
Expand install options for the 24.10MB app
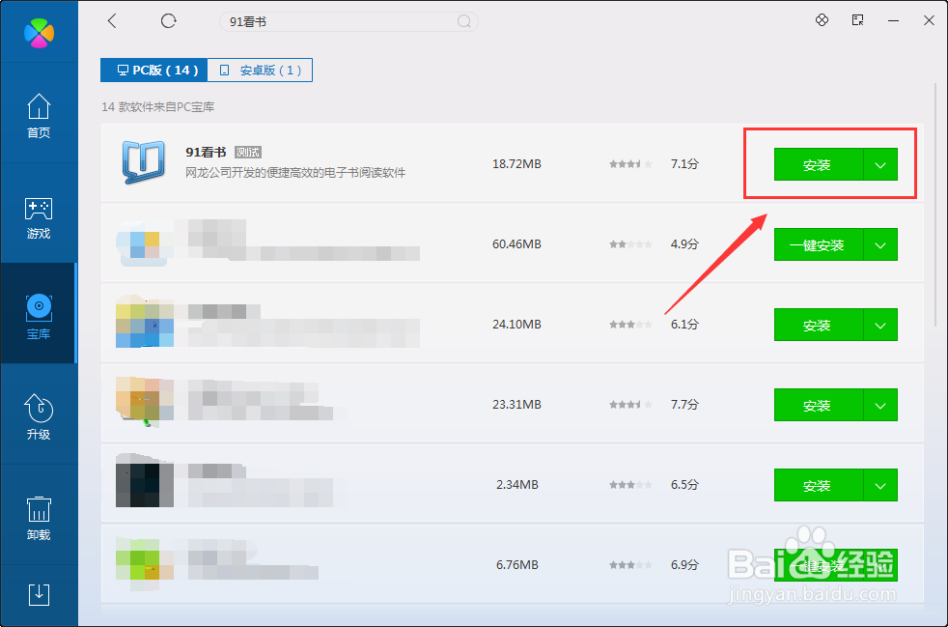click(x=880, y=325)
